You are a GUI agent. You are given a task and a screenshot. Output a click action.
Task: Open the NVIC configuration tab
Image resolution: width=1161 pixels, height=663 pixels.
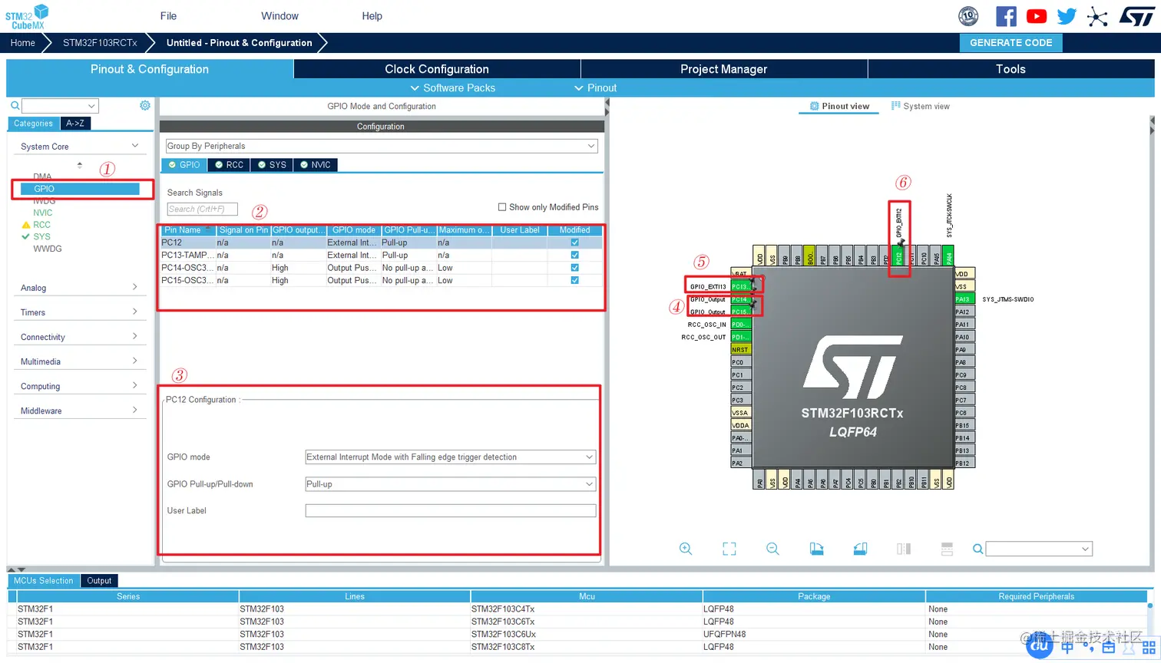tap(315, 165)
